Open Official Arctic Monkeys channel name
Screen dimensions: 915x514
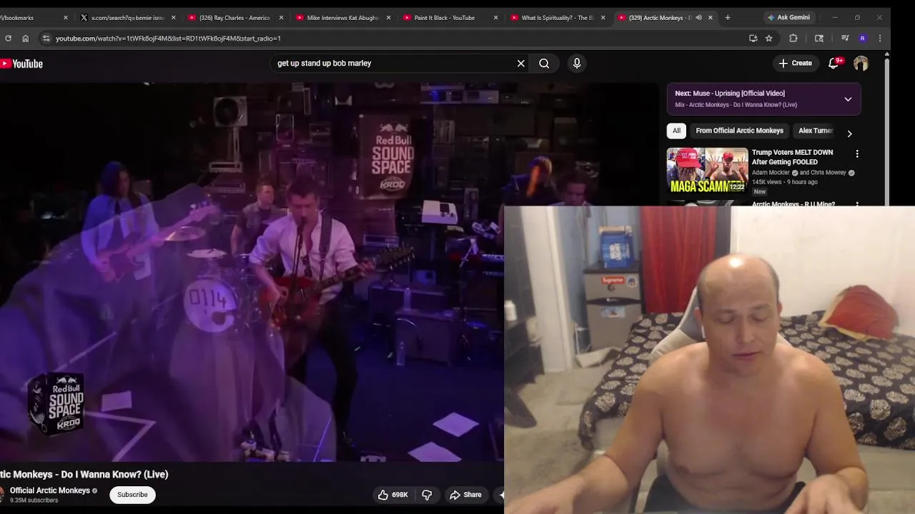click(x=50, y=490)
